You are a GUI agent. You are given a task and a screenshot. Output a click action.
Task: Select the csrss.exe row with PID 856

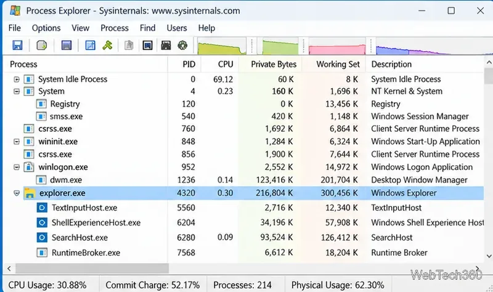243,155
